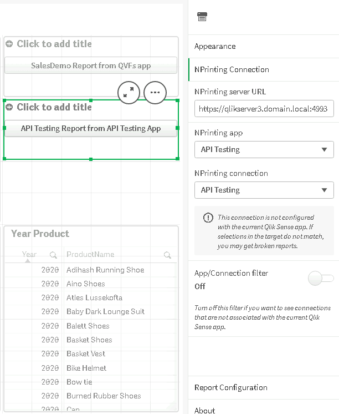Screen dimensions: 339x414
Task: Expand the Appearance section
Action: 215,47
